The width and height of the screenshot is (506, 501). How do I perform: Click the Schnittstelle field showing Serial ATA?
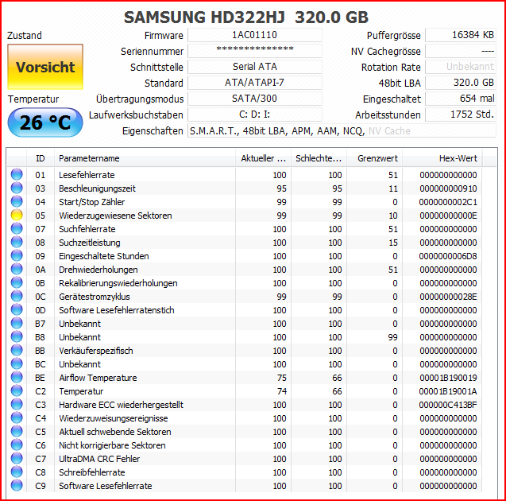click(255, 67)
